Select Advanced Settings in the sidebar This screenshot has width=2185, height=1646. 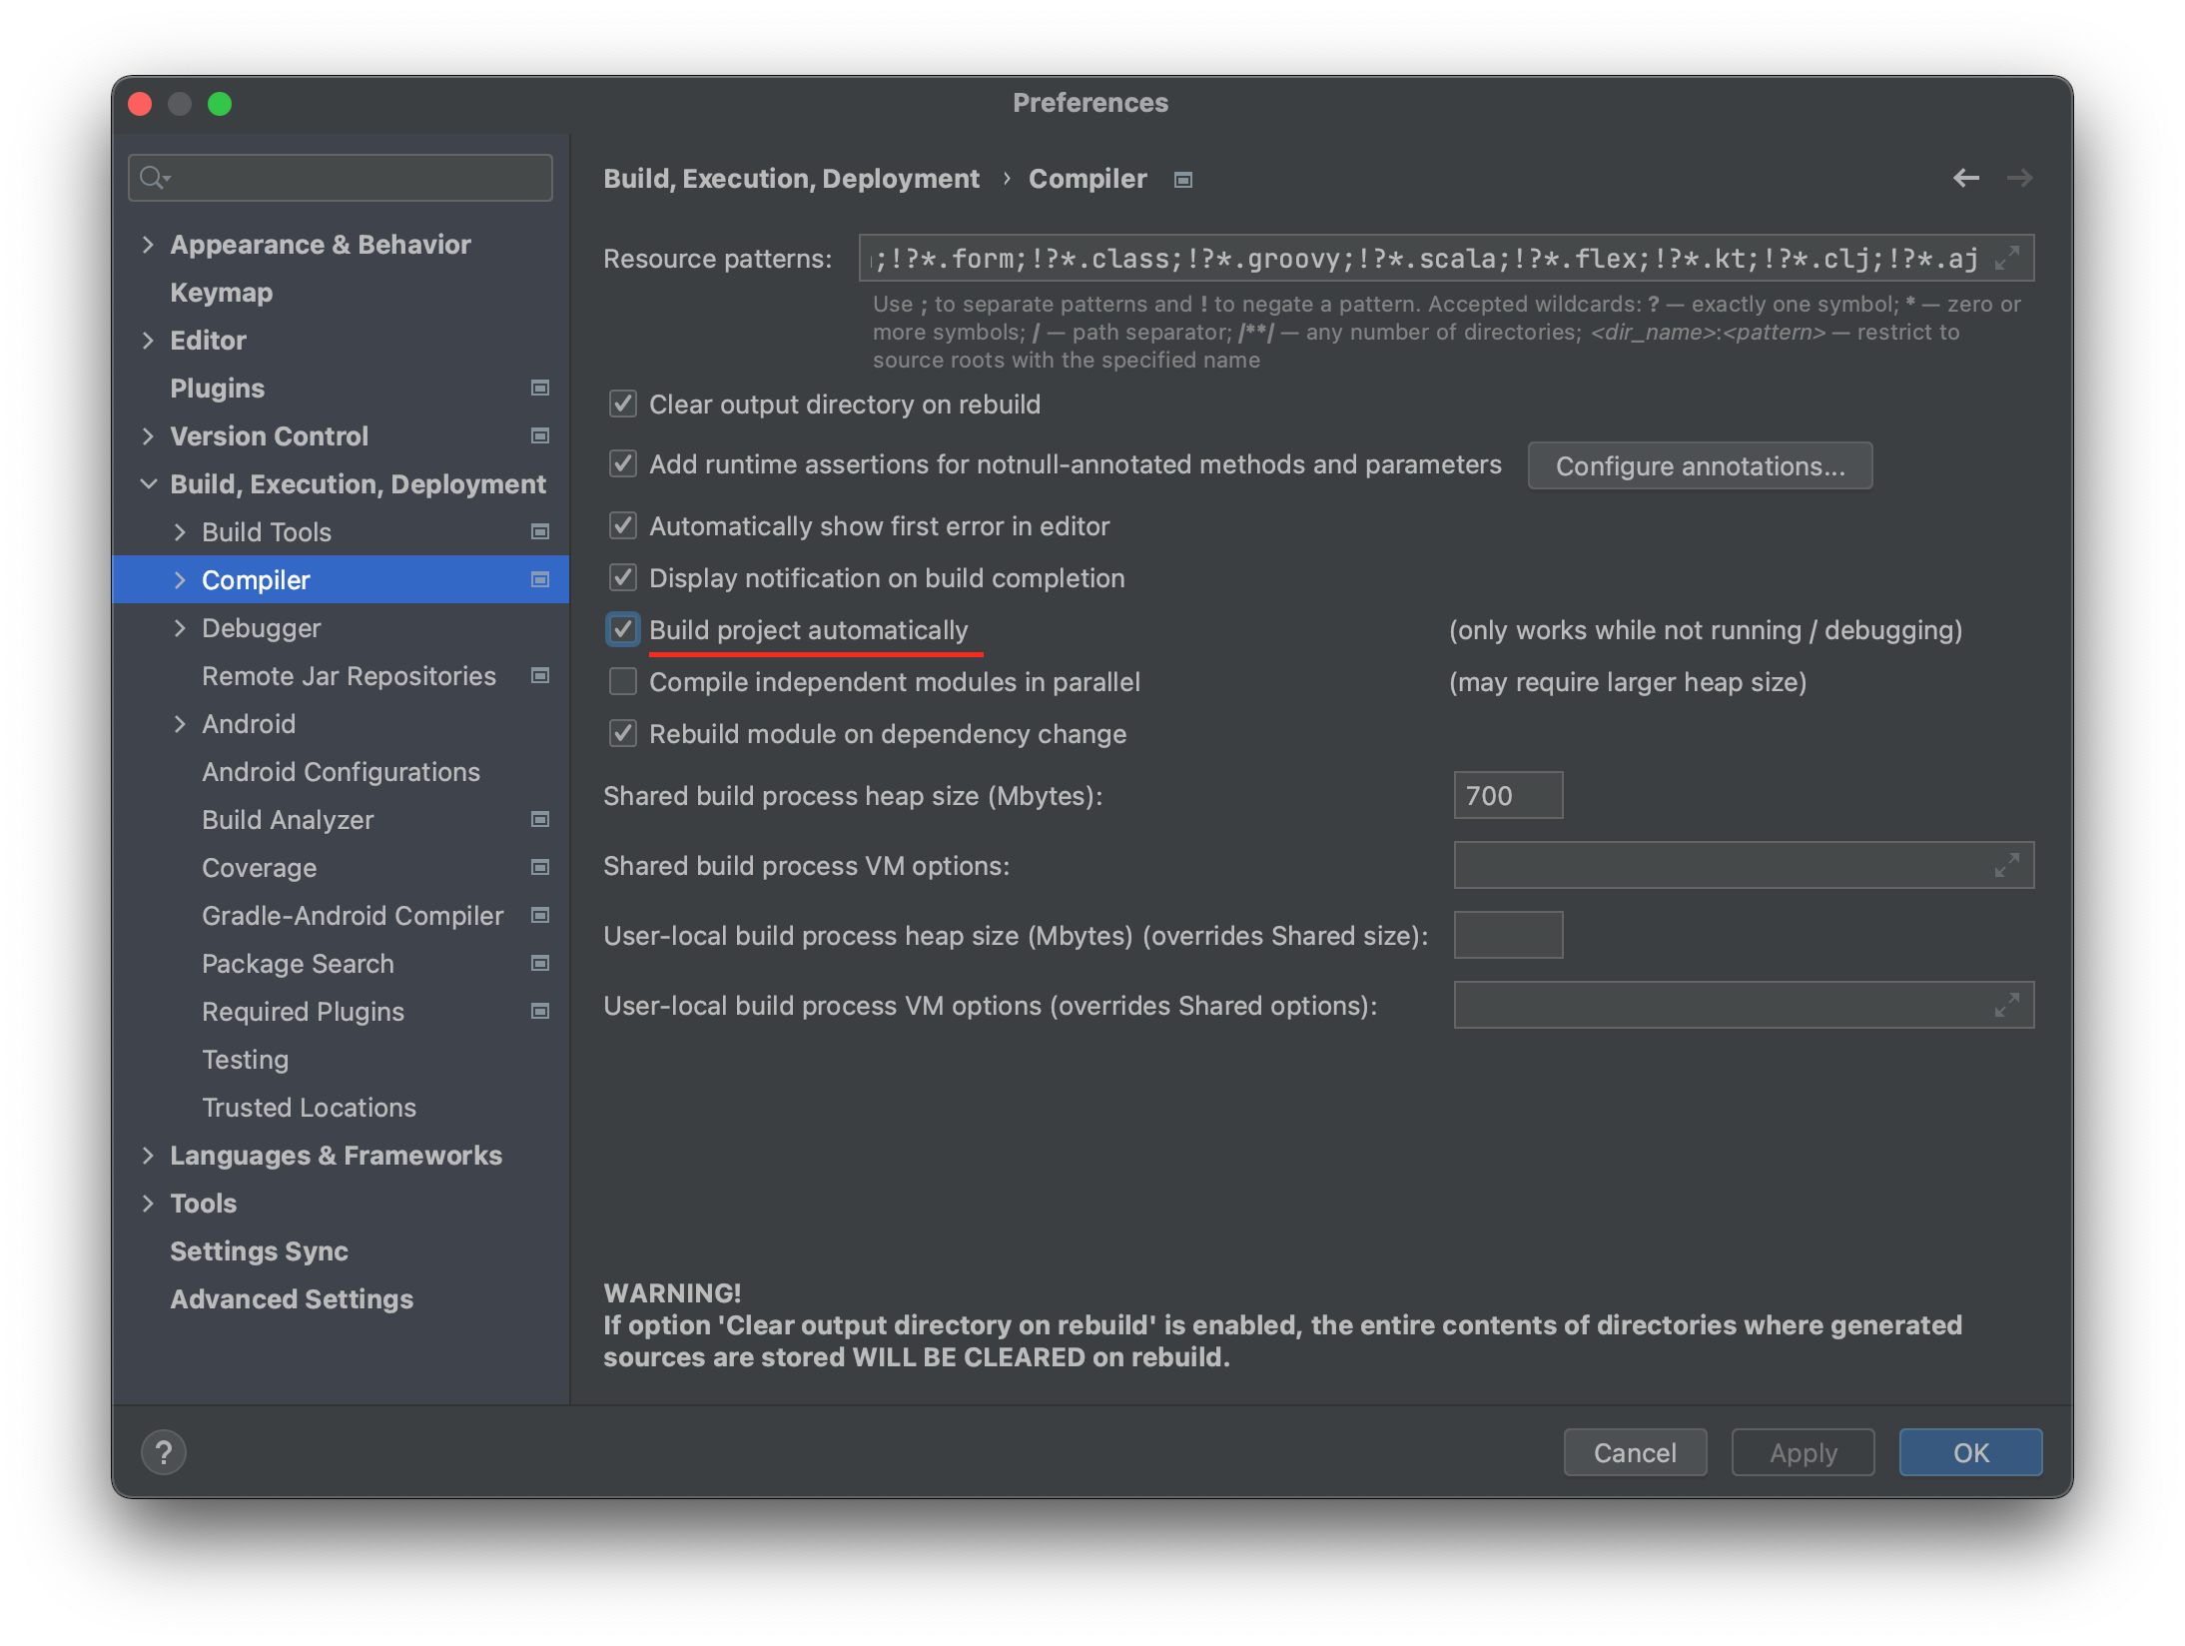[292, 1298]
